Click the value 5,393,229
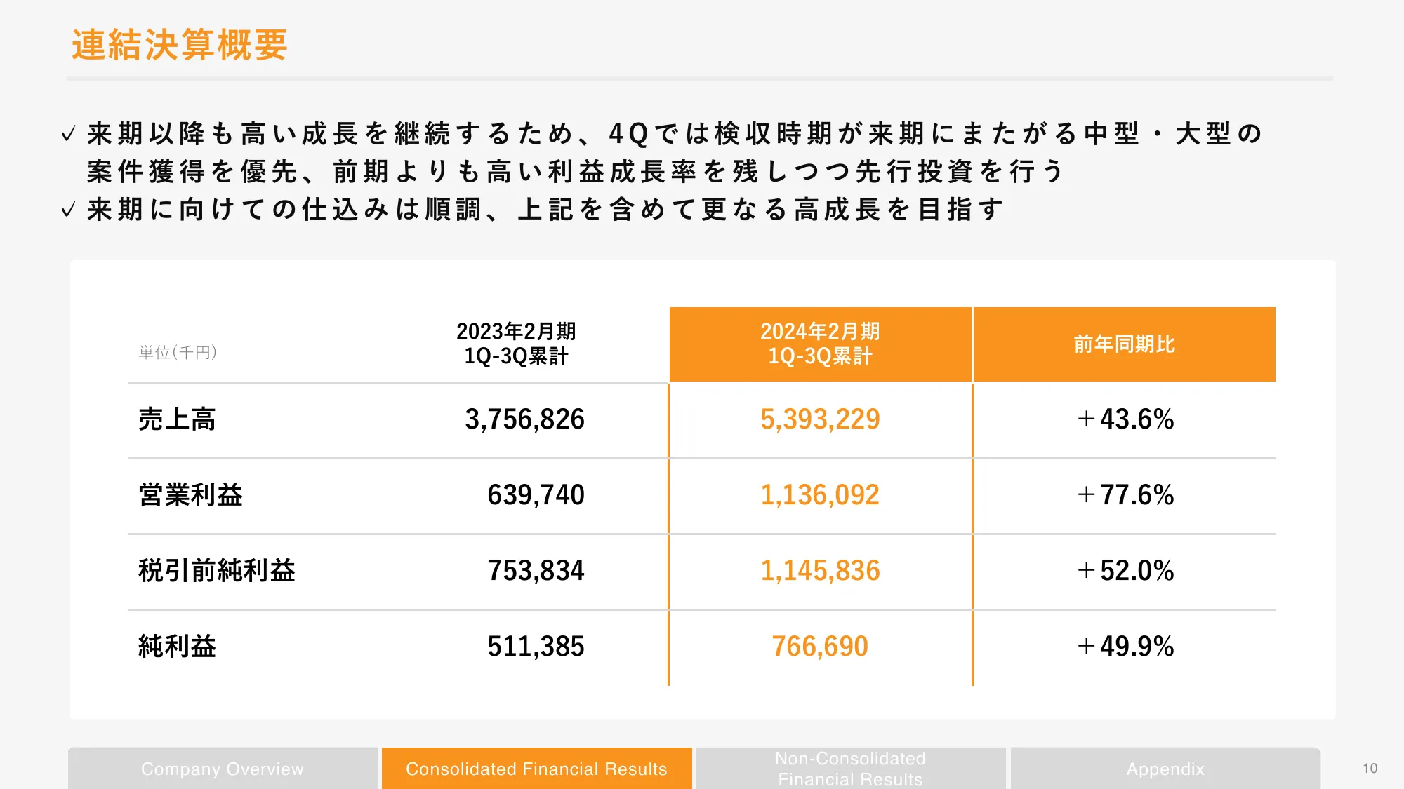The image size is (1404, 789). click(820, 419)
